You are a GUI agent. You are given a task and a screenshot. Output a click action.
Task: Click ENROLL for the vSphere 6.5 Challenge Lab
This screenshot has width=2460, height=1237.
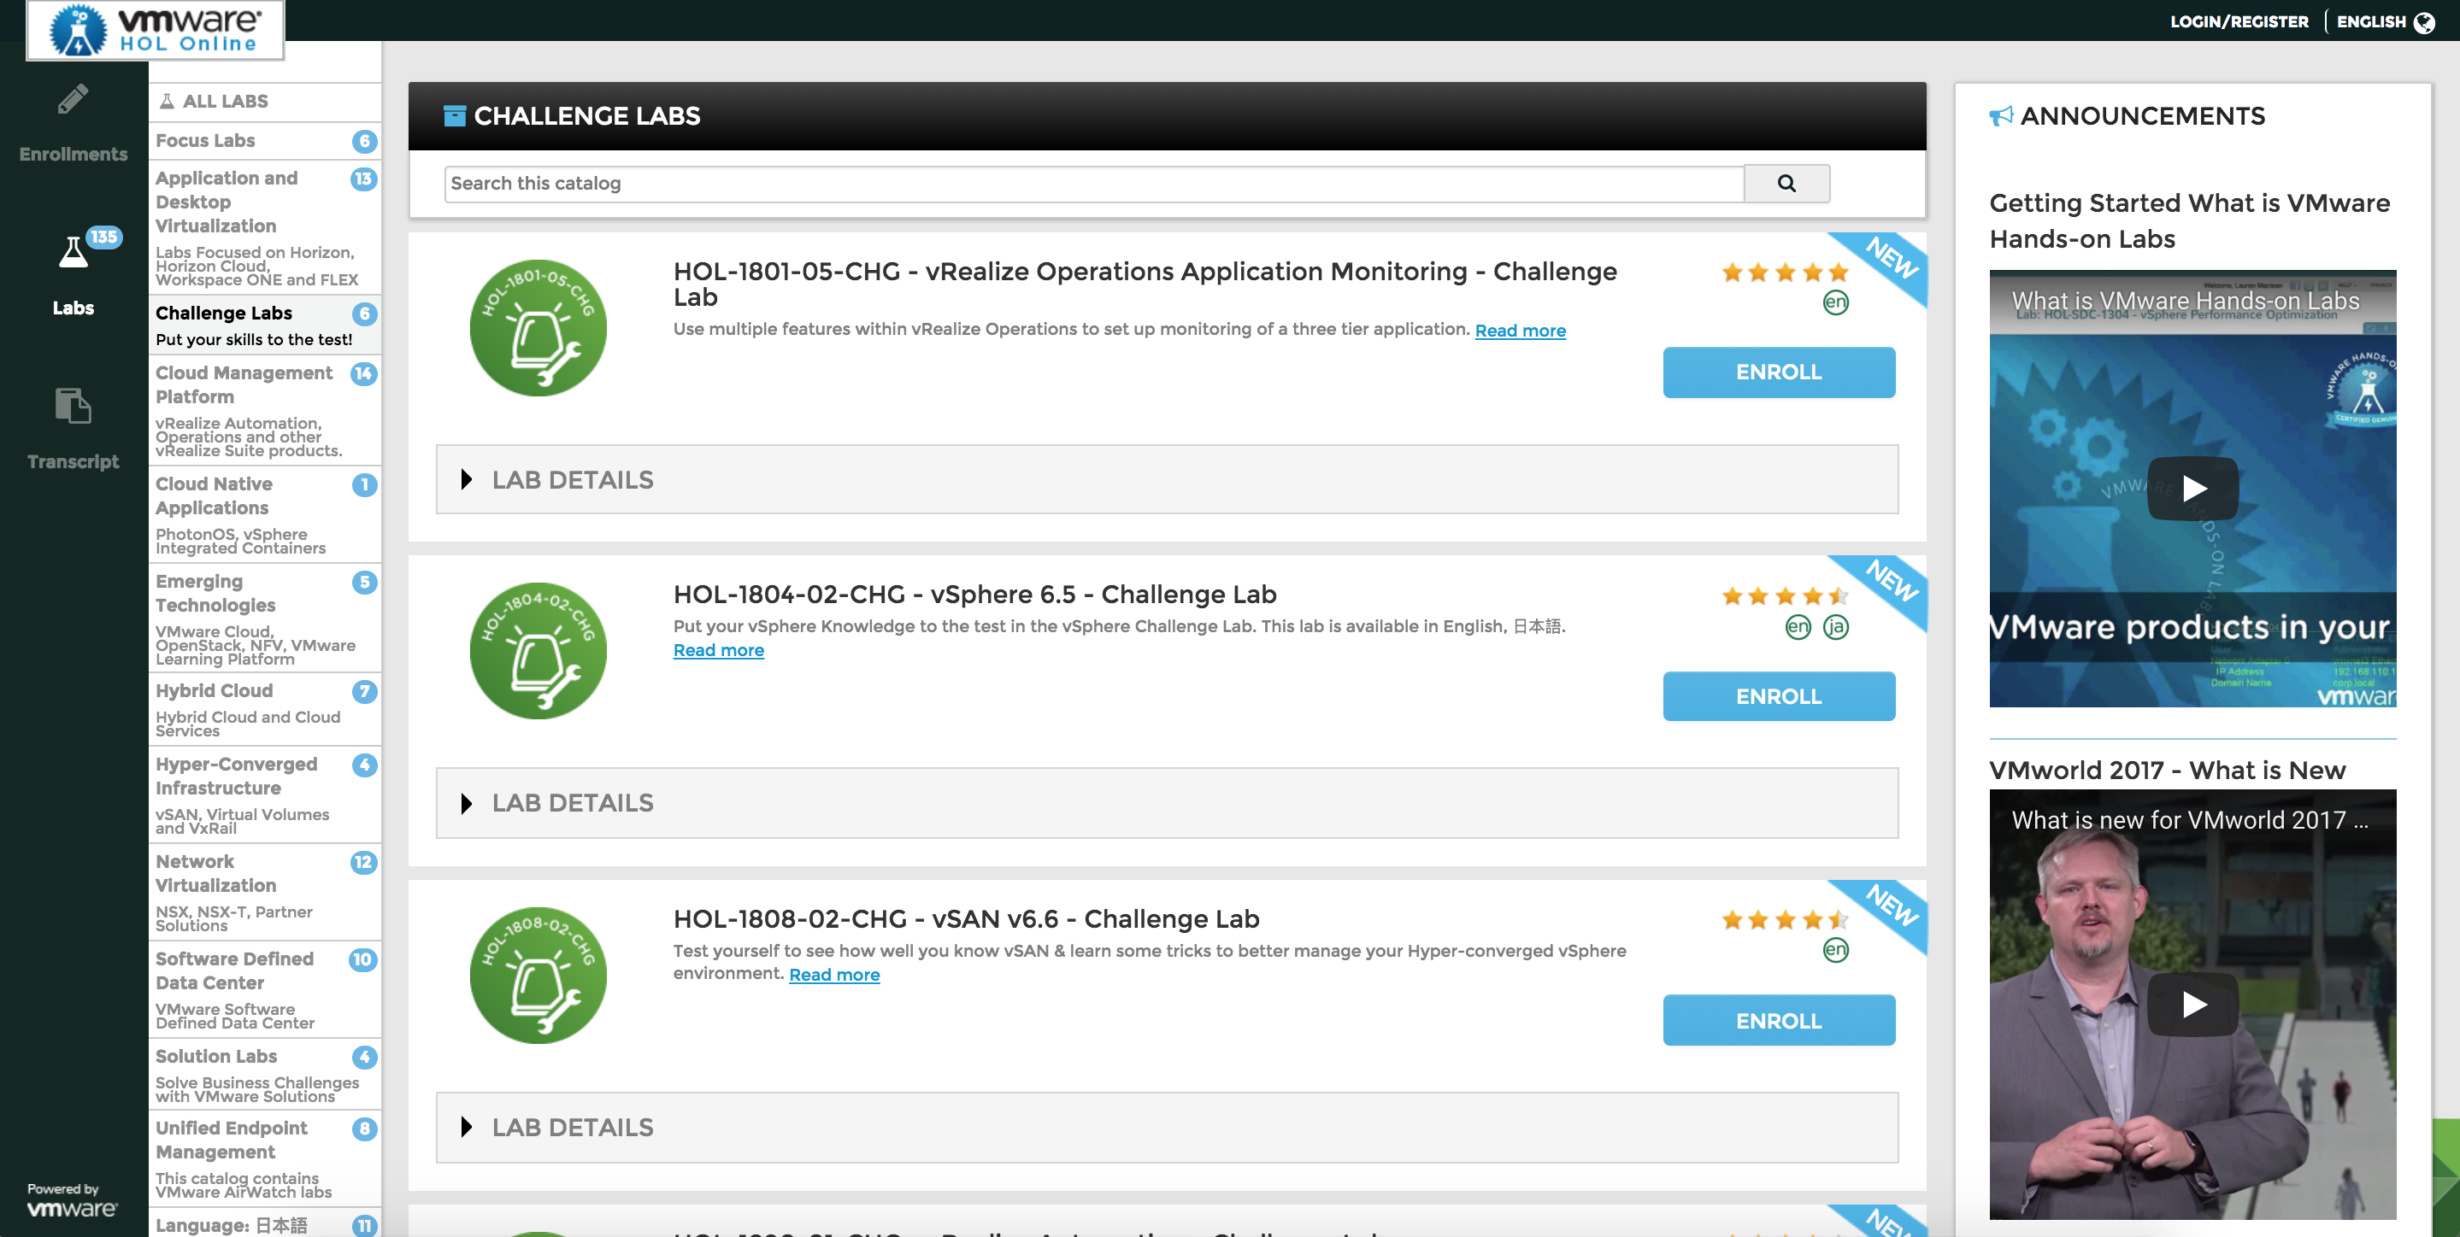click(x=1777, y=695)
